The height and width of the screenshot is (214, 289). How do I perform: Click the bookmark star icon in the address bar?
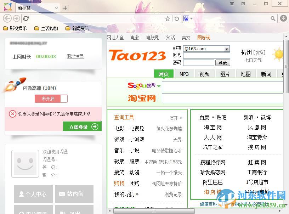click(x=167, y=18)
